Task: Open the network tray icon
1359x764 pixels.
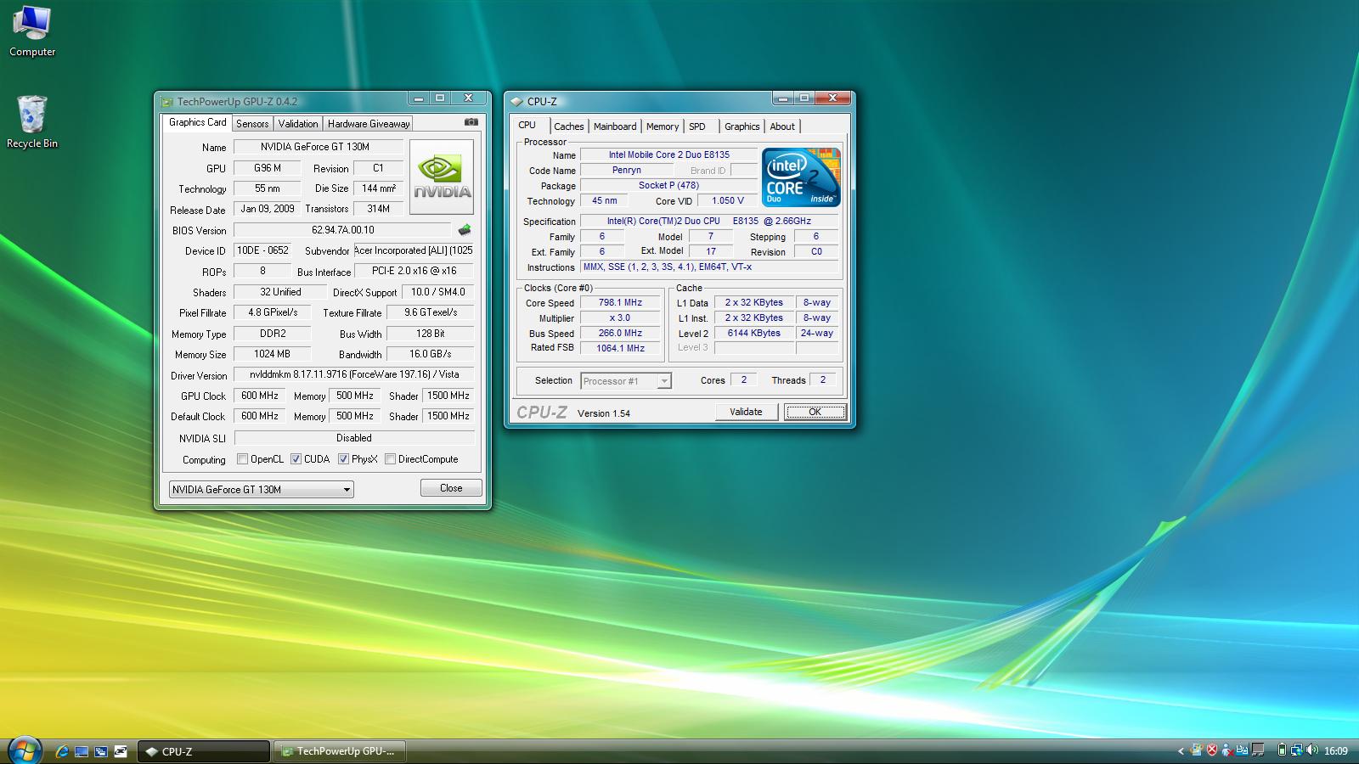Action: 1296,750
